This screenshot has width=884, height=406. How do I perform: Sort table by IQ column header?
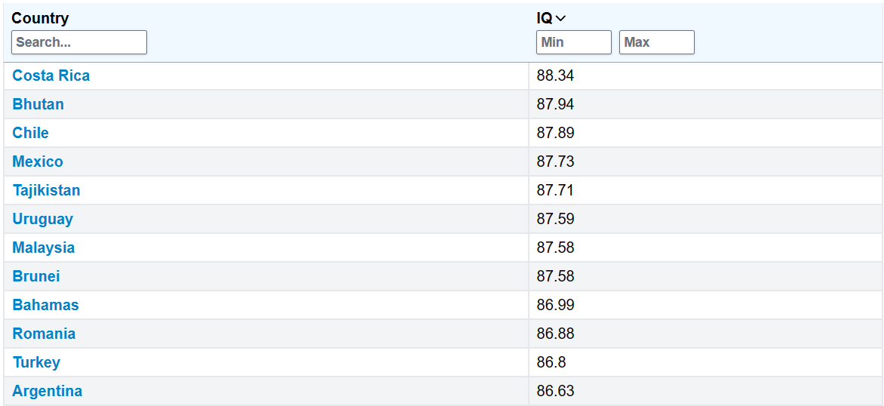coord(545,19)
